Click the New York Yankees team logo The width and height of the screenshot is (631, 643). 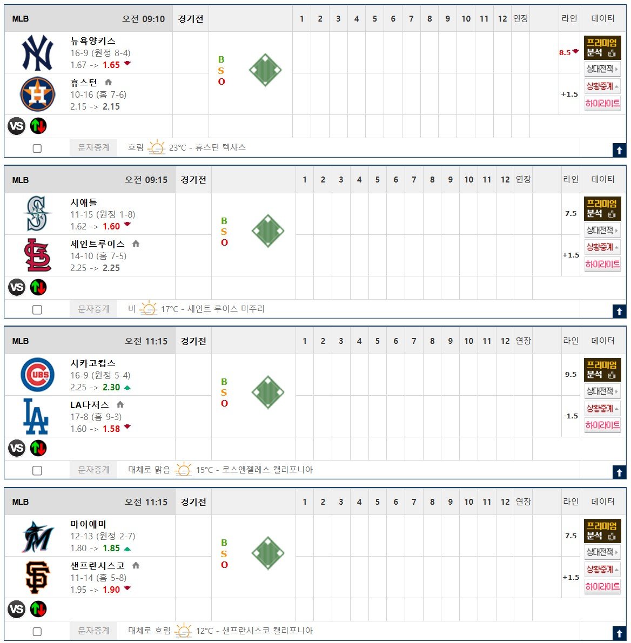coord(37,53)
